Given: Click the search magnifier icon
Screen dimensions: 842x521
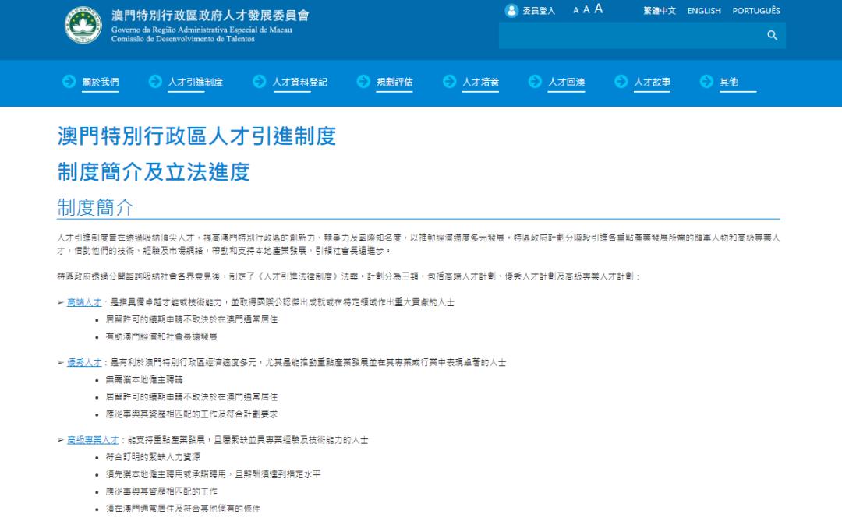Looking at the screenshot, I should coord(772,35).
